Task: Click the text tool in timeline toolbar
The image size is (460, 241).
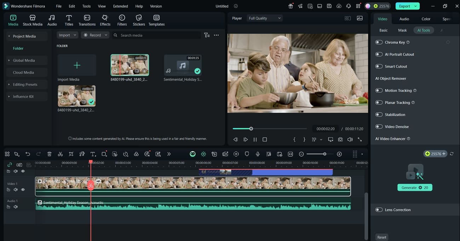Action: 93,154
